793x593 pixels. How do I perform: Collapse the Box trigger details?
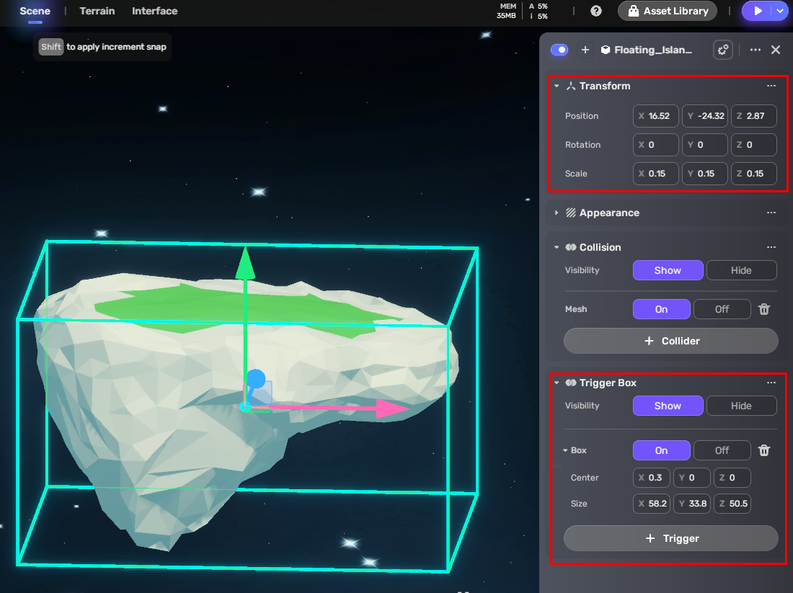point(565,450)
